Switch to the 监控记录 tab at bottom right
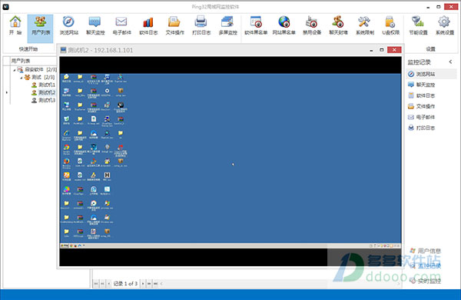This screenshot has height=300, width=461. [426, 266]
